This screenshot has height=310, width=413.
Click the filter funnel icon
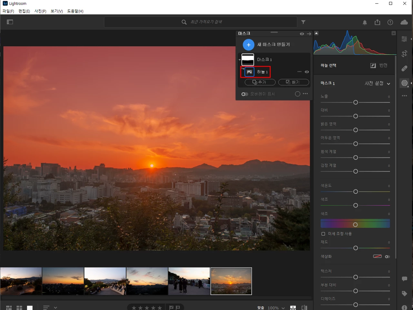pyautogui.click(x=303, y=22)
